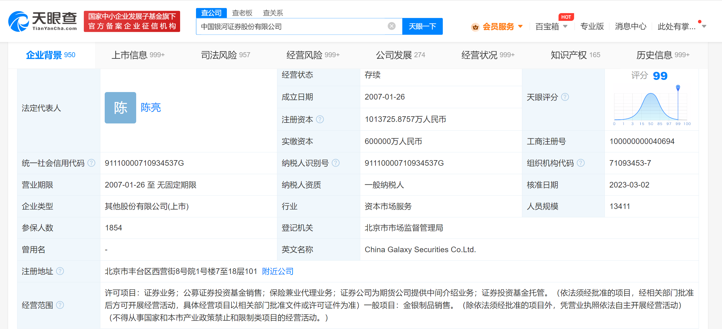
Task: Click help icon beside 经营范围
Action: click(x=60, y=305)
